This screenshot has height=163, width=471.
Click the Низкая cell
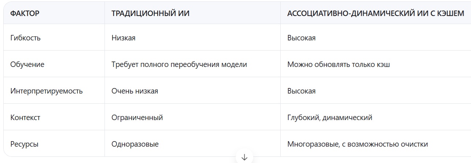click(x=124, y=38)
